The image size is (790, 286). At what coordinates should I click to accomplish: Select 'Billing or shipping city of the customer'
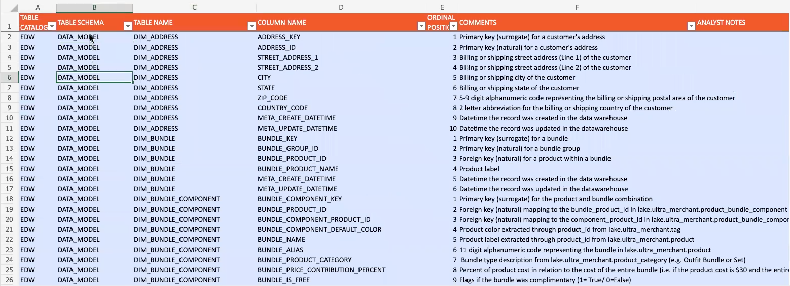pos(577,77)
